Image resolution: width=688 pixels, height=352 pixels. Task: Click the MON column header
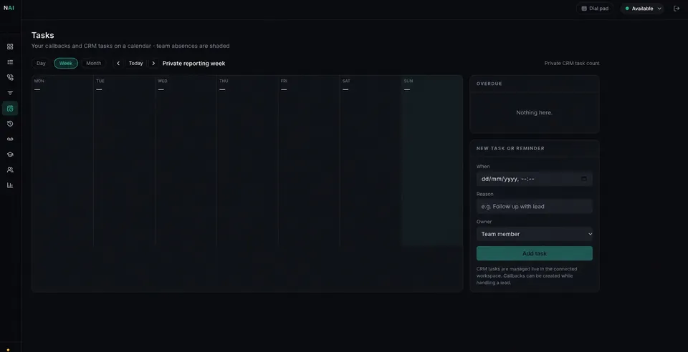pyautogui.click(x=39, y=81)
